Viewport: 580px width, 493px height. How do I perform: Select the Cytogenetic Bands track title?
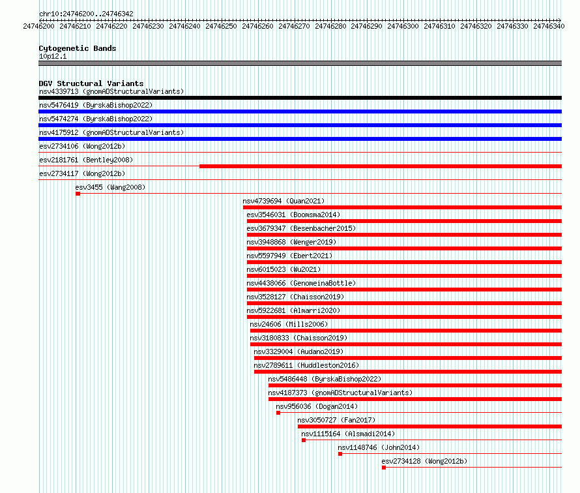coord(78,48)
